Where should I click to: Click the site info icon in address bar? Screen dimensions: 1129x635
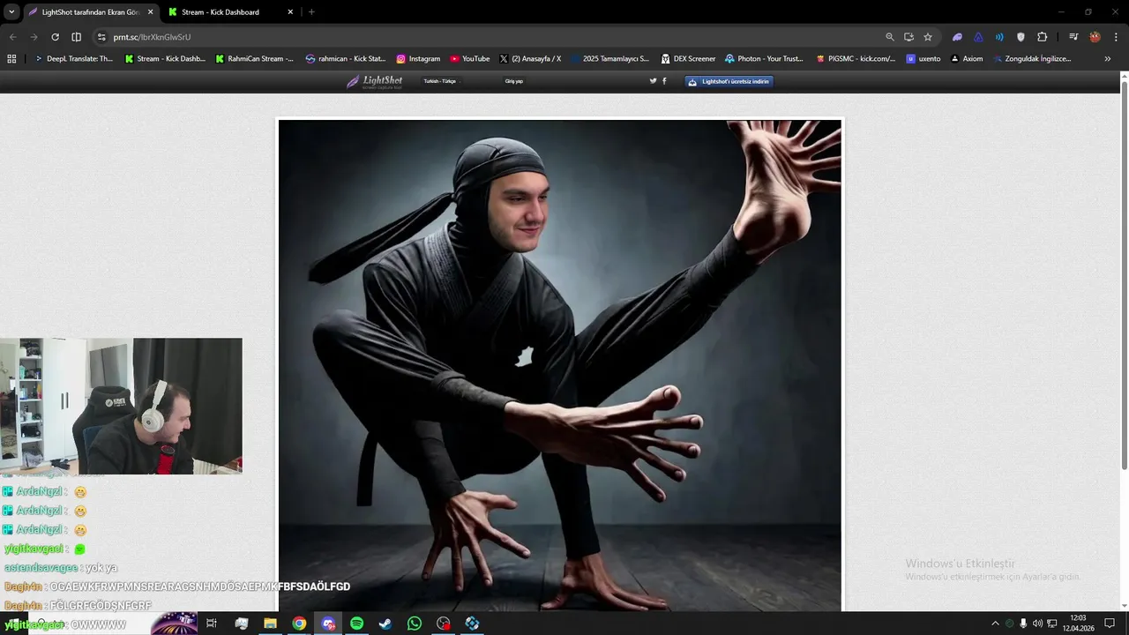(x=101, y=37)
